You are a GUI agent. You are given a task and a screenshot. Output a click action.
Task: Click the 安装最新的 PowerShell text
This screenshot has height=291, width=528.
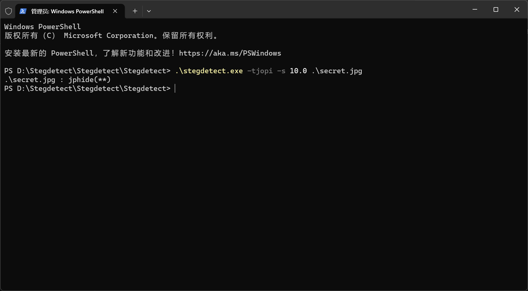[x=49, y=53]
